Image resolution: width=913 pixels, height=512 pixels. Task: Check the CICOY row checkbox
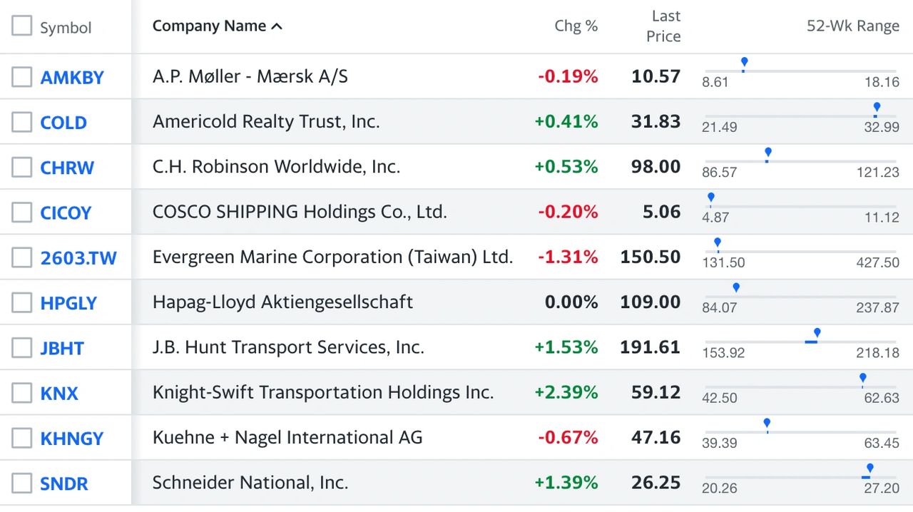click(22, 213)
